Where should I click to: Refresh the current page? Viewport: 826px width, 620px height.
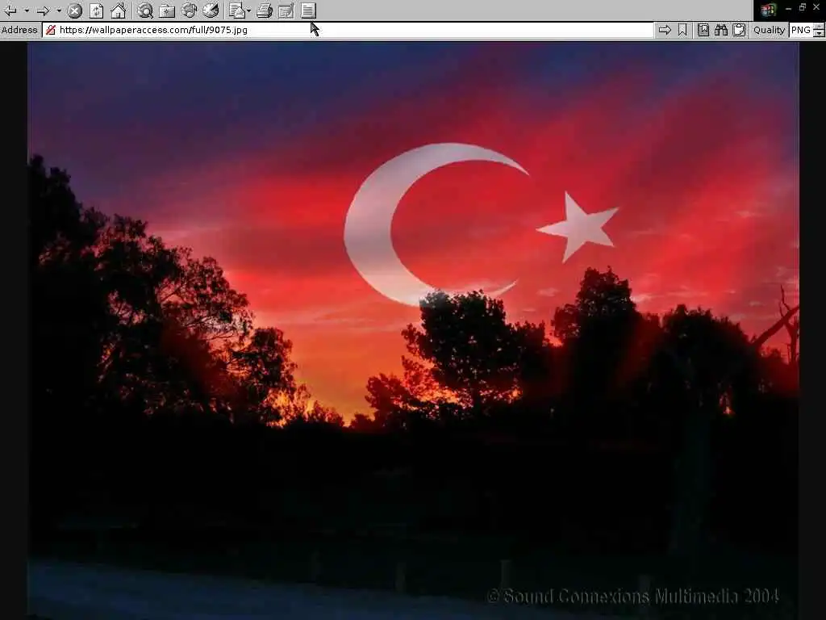point(97,10)
